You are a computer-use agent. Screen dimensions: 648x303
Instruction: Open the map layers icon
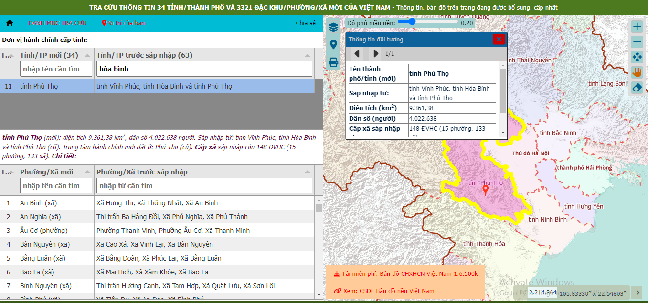[333, 28]
